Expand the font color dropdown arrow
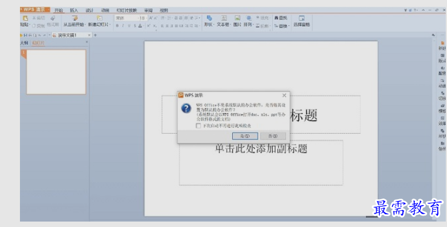Viewport: 447px width, 227px height. [143, 26]
